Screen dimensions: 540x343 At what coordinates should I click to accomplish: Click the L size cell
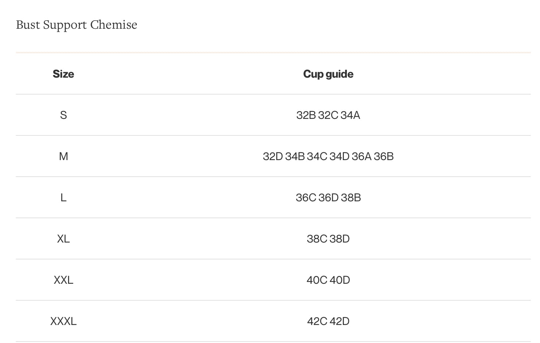(63, 198)
